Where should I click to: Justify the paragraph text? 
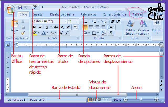[x=103, y=27]
